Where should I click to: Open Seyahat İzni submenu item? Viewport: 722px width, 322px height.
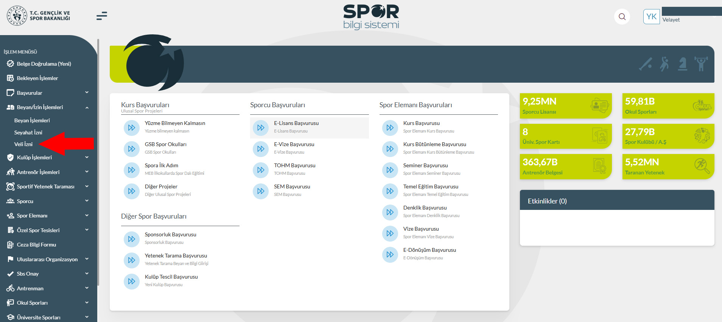[28, 132]
